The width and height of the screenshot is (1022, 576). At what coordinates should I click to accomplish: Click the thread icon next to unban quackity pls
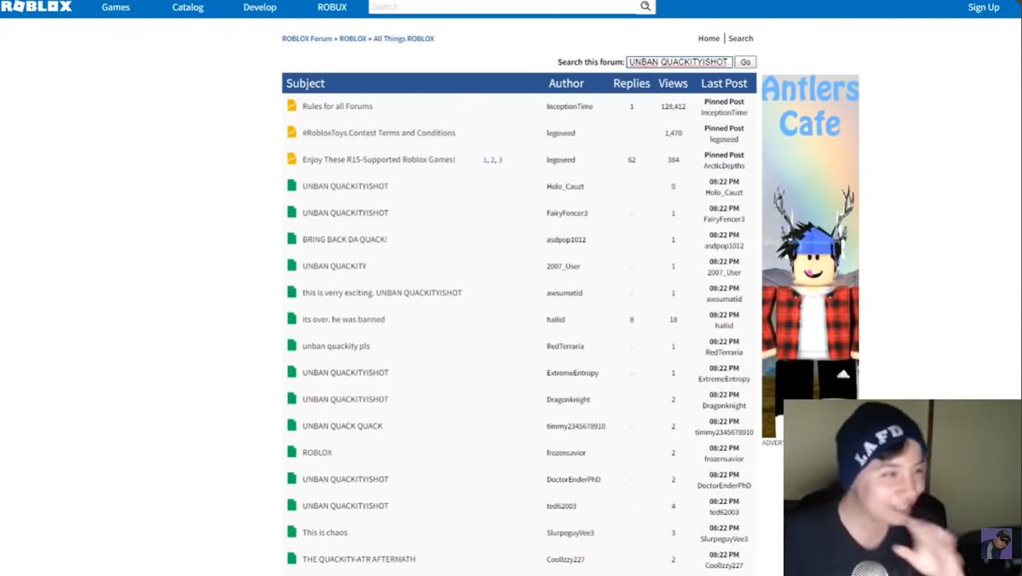(292, 345)
